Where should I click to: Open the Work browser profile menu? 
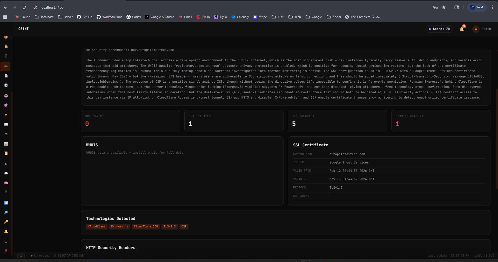coord(477,7)
